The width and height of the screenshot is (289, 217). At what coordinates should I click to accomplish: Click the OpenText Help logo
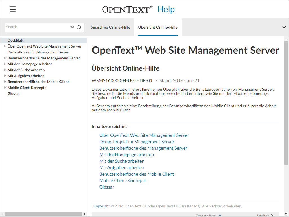click(138, 9)
